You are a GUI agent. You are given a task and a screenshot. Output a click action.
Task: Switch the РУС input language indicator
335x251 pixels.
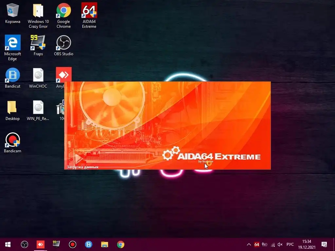pos(290,244)
